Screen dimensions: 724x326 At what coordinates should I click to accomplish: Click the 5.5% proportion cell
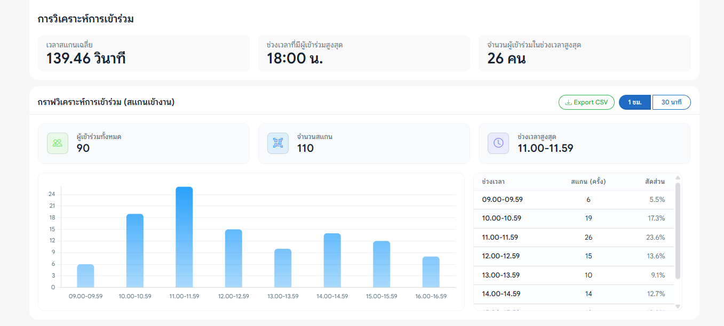[657, 200]
